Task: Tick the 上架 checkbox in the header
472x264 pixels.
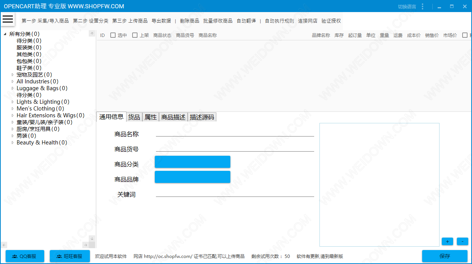Action: (135, 35)
